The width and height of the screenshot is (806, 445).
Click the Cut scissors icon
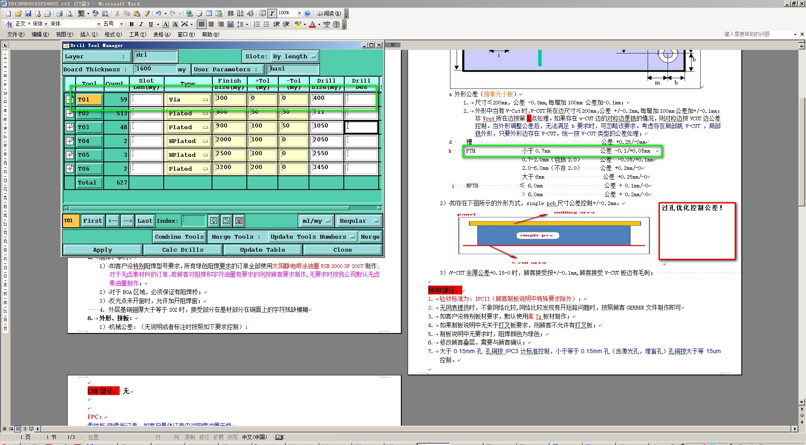tap(117, 13)
